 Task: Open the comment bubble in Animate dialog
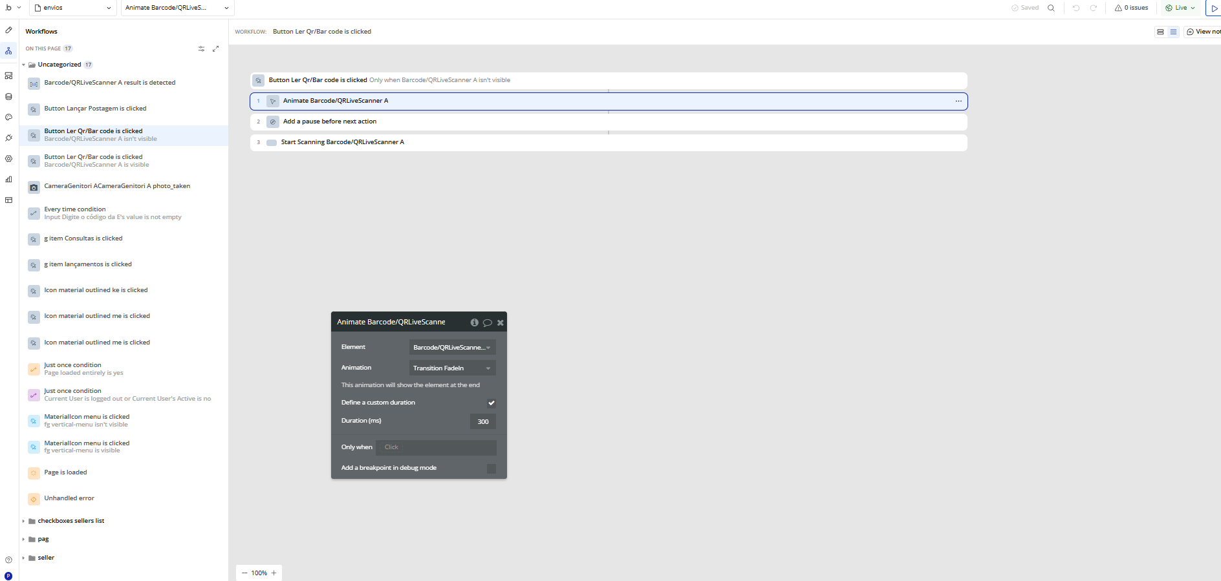(488, 322)
